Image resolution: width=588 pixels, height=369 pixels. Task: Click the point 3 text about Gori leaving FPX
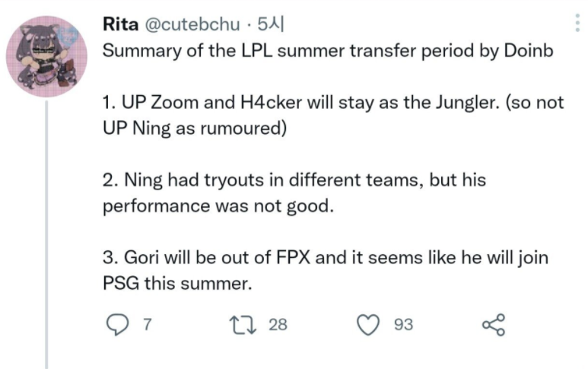click(325, 259)
